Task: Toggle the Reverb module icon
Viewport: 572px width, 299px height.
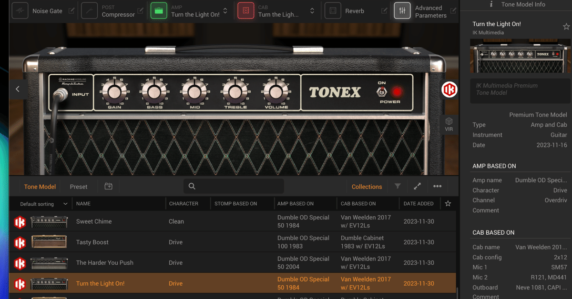Action: click(x=333, y=10)
